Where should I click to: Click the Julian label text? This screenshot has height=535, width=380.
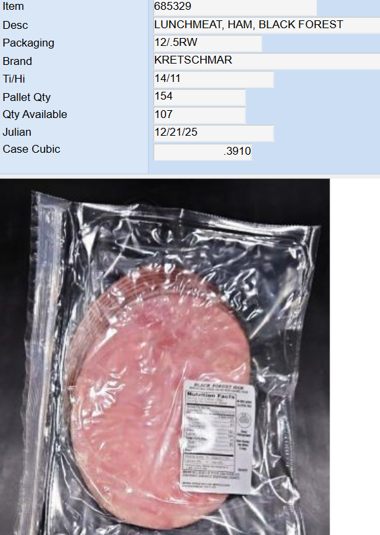16,132
